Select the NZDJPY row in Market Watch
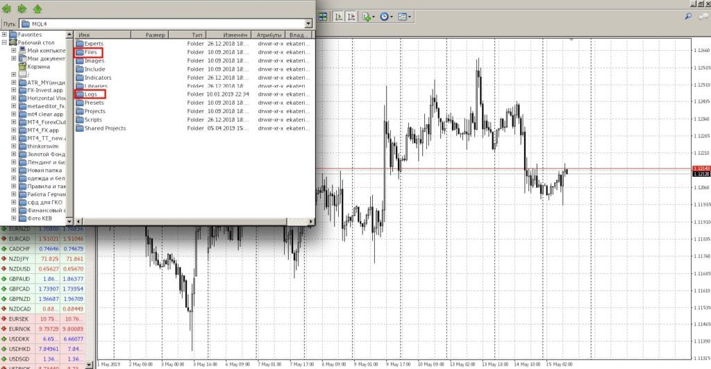Screen dimensions: 711x369 19,258
